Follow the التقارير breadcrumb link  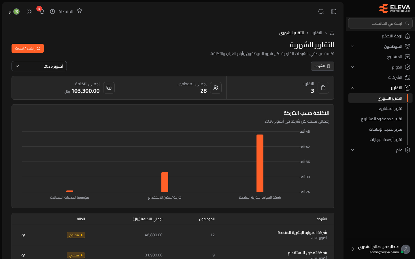[317, 33]
